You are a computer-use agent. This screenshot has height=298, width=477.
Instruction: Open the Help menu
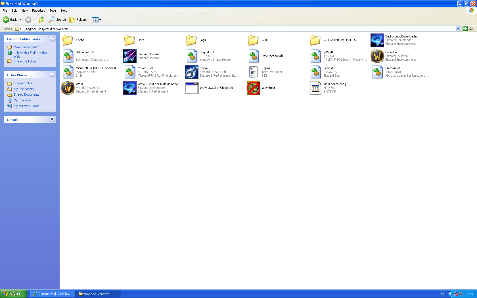[64, 11]
